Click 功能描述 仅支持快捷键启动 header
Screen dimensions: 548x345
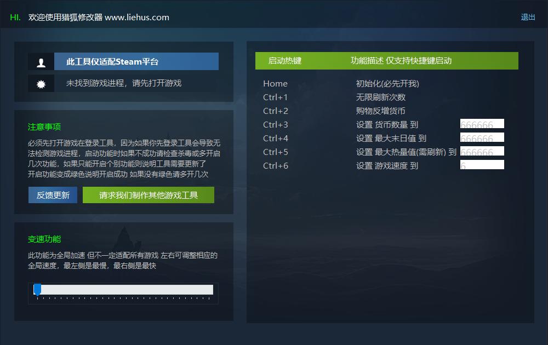[x=401, y=61]
